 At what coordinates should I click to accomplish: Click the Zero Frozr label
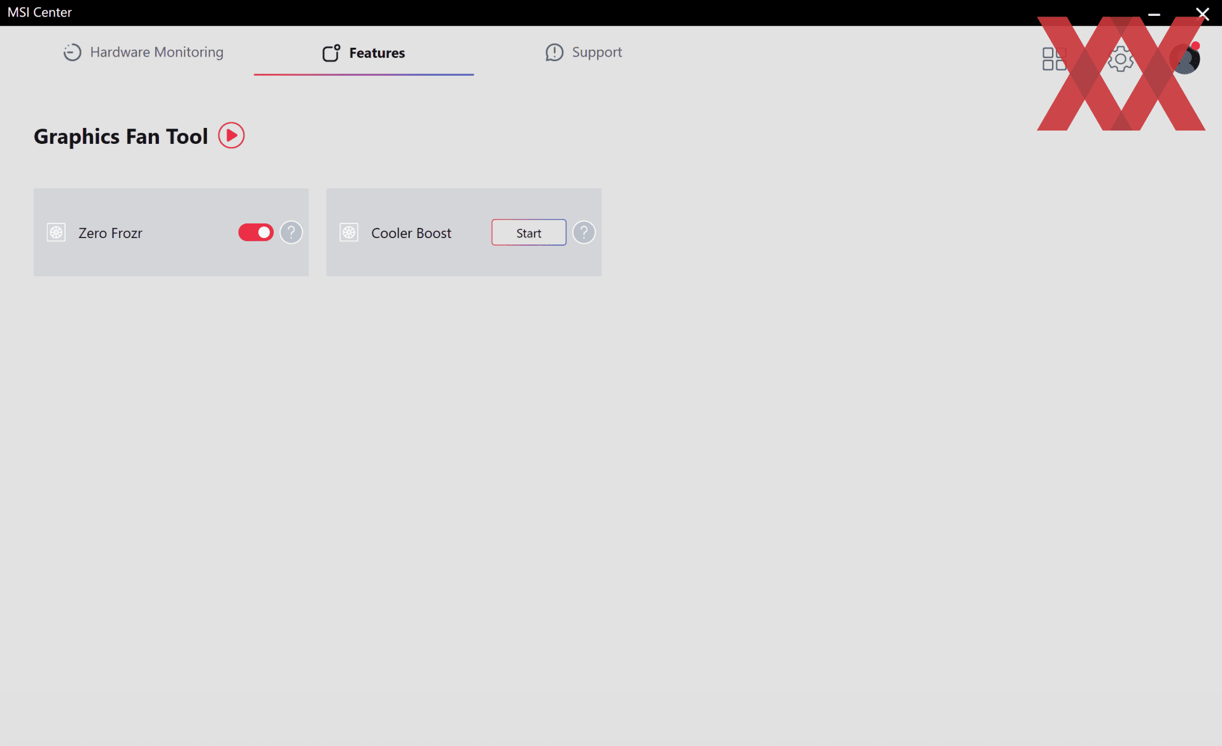[110, 233]
